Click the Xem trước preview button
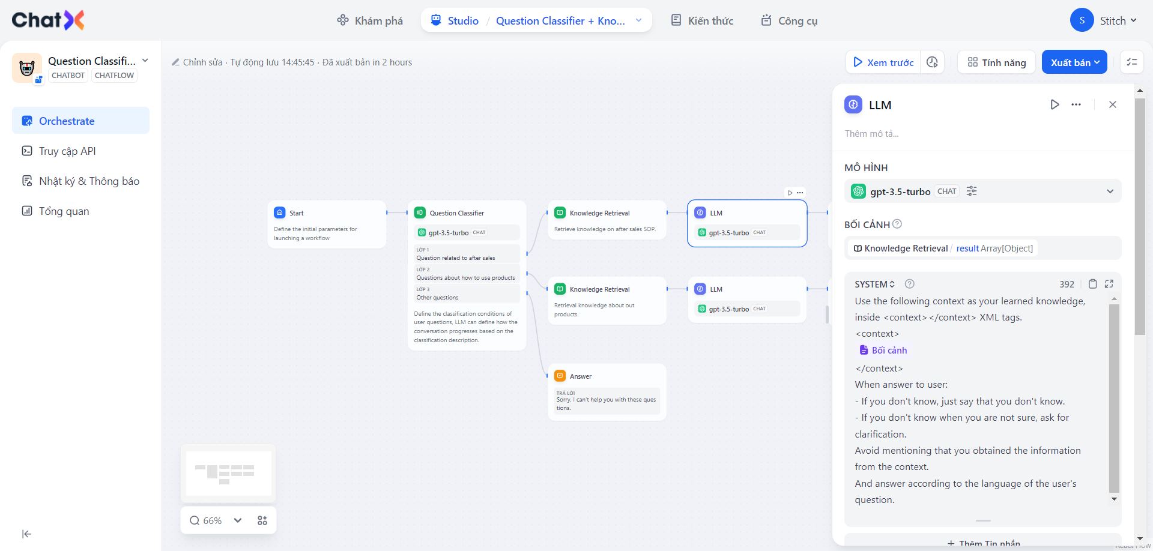Image resolution: width=1153 pixels, height=551 pixels. 883,62
